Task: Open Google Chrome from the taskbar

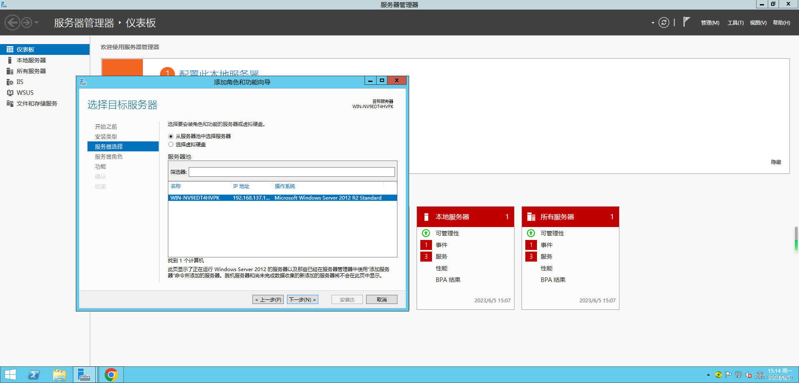Action: point(111,375)
